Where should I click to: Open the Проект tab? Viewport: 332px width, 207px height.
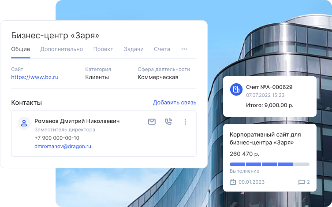point(103,49)
